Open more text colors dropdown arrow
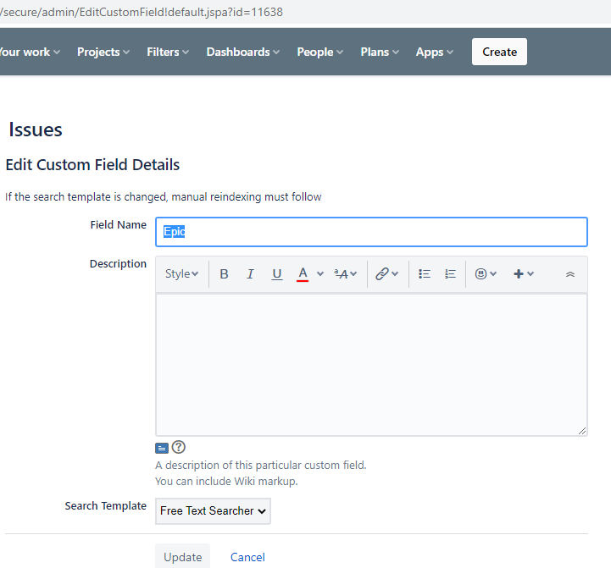 (x=320, y=274)
